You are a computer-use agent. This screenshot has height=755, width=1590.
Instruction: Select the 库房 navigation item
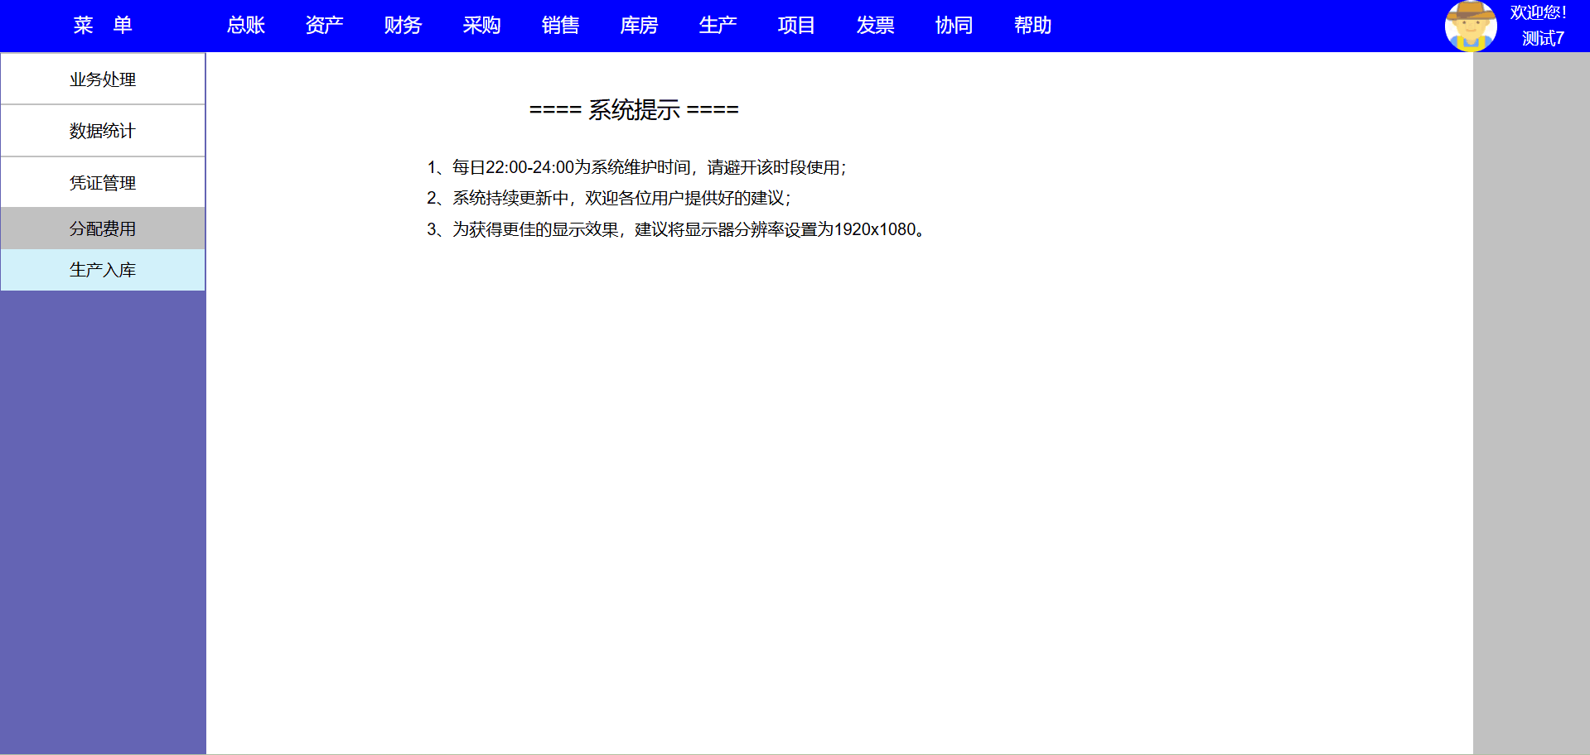[x=639, y=26]
